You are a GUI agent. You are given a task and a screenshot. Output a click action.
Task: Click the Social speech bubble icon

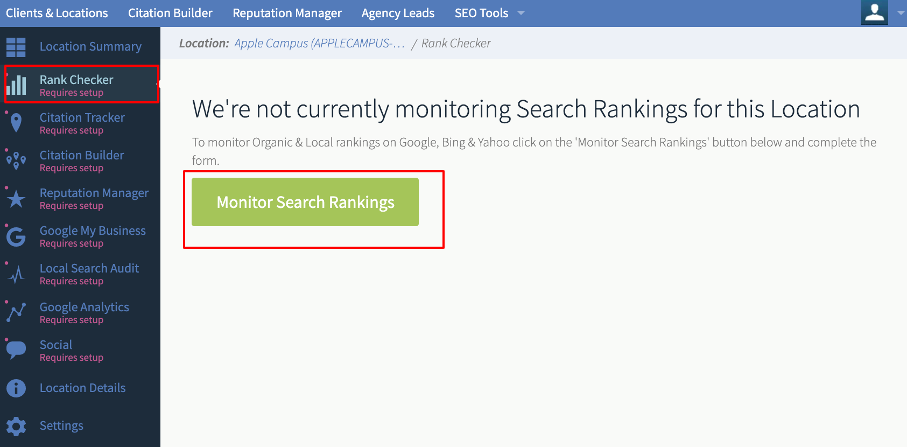tap(16, 350)
